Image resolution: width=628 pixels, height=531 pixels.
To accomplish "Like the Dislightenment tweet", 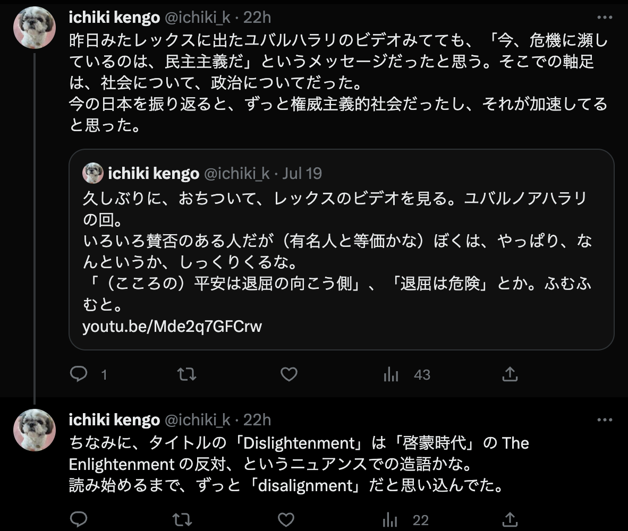I will point(286,520).
